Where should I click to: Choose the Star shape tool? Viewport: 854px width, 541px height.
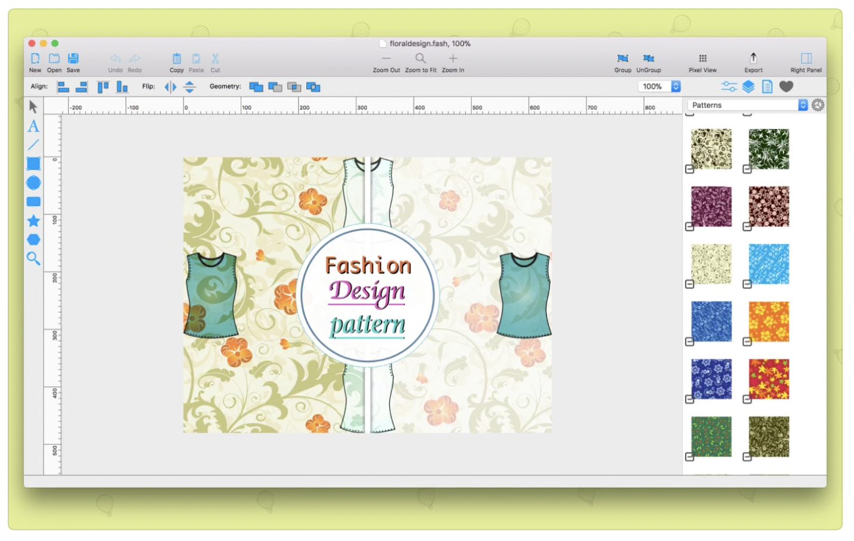pos(33,221)
